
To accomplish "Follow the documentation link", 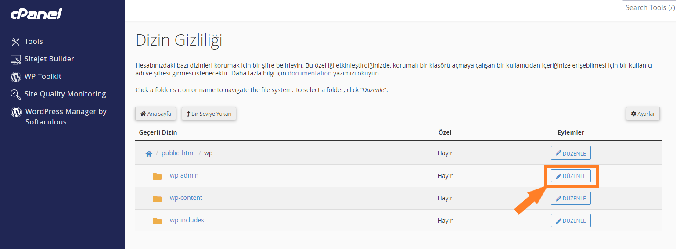I will [309, 73].
